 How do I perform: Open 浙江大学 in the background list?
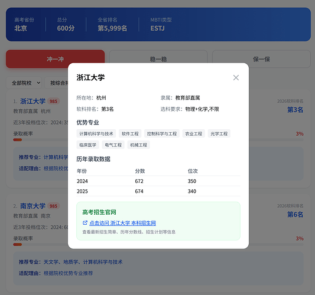coord(33,101)
